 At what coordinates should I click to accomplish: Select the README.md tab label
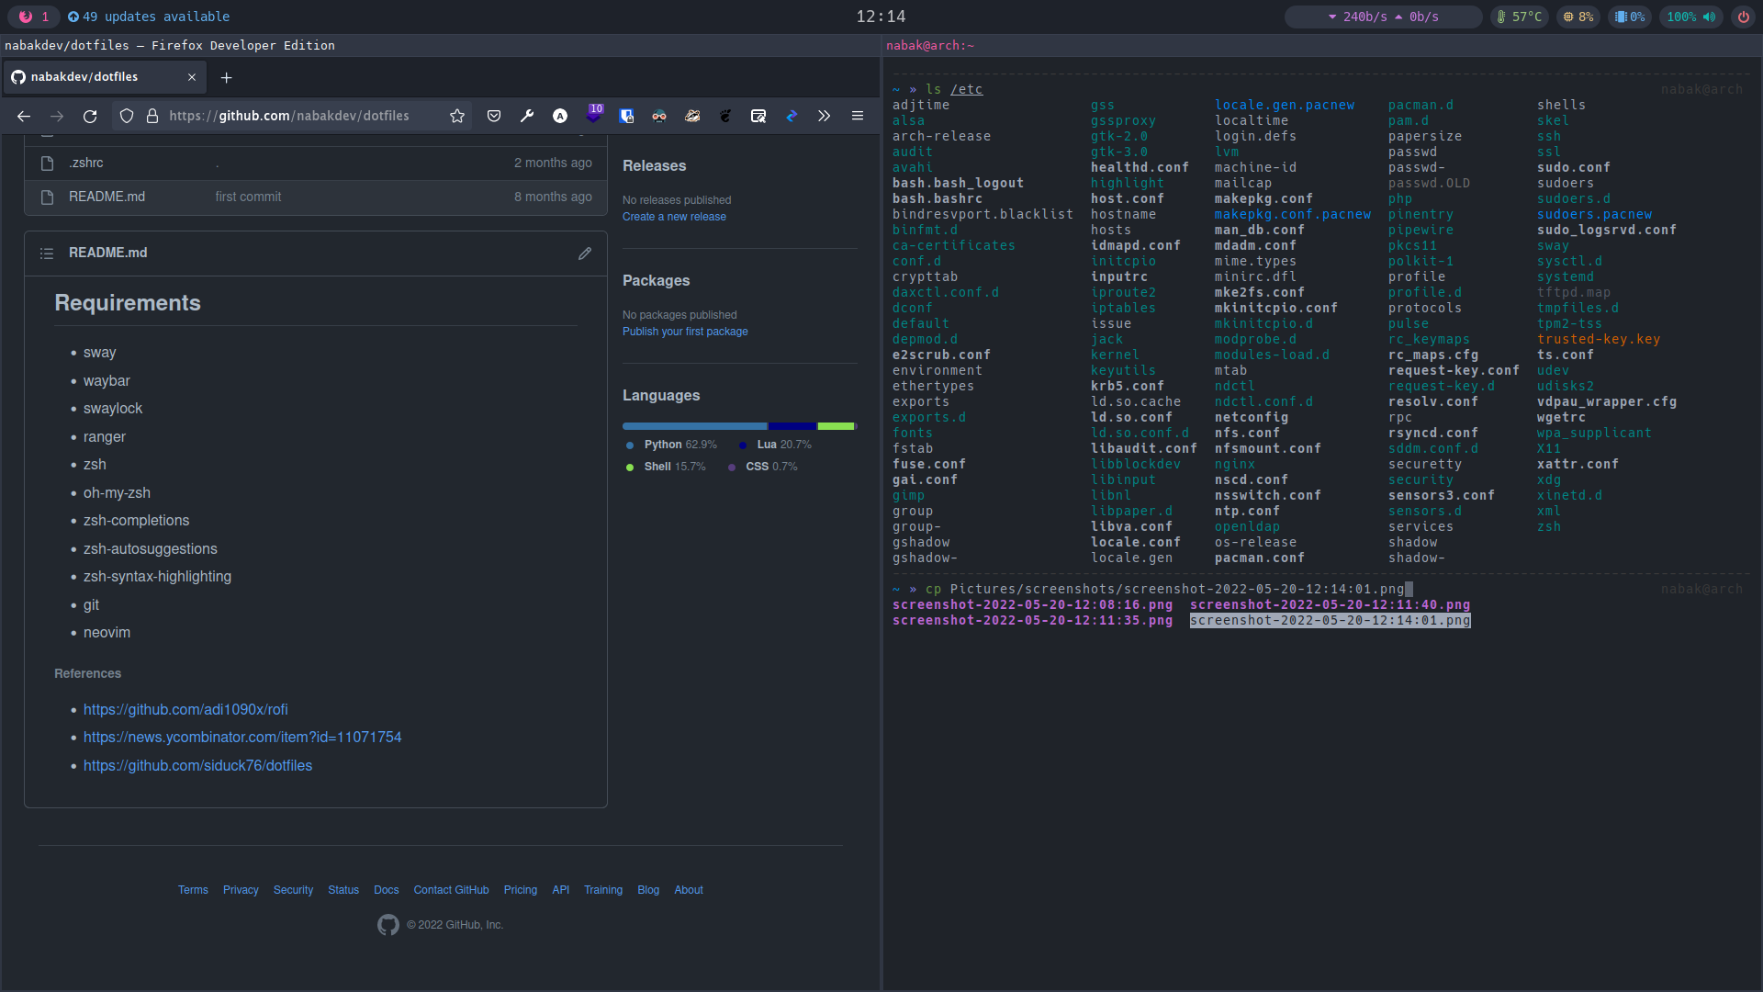[107, 252]
